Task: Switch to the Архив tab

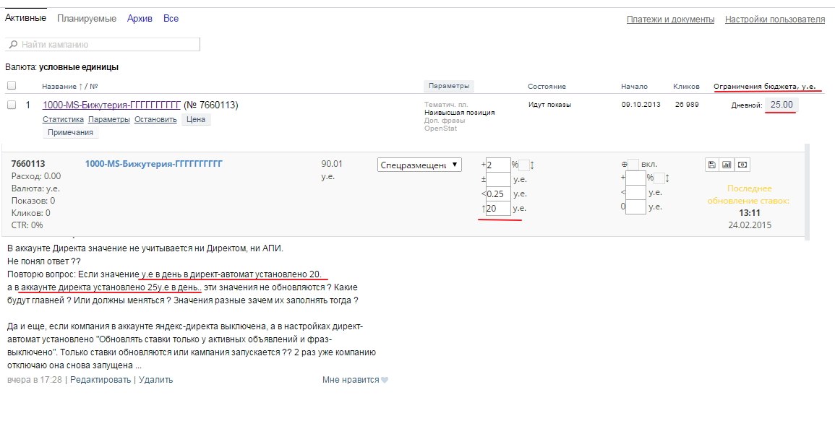Action: click(x=140, y=18)
